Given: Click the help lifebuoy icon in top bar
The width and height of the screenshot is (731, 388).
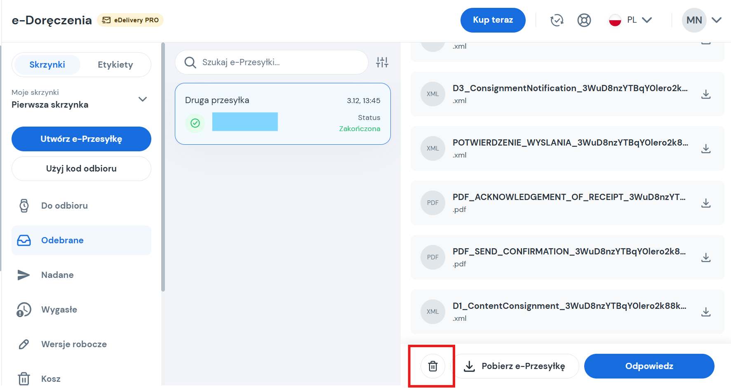Looking at the screenshot, I should coord(584,20).
